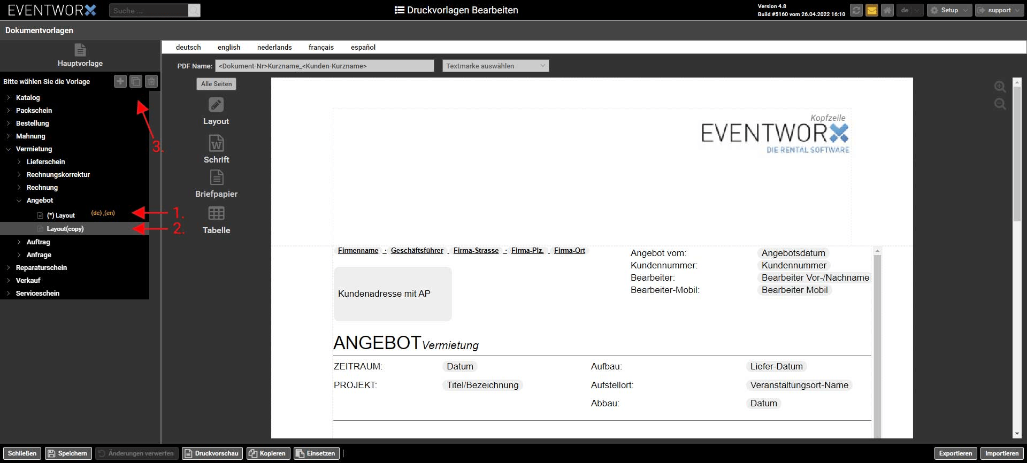The height and width of the screenshot is (463, 1027).
Task: Switch to the english language tab
Action: pyautogui.click(x=229, y=47)
